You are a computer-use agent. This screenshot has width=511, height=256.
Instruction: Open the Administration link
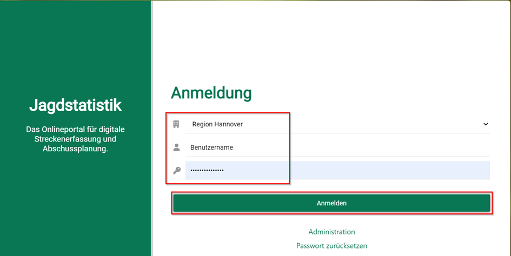[x=331, y=232]
